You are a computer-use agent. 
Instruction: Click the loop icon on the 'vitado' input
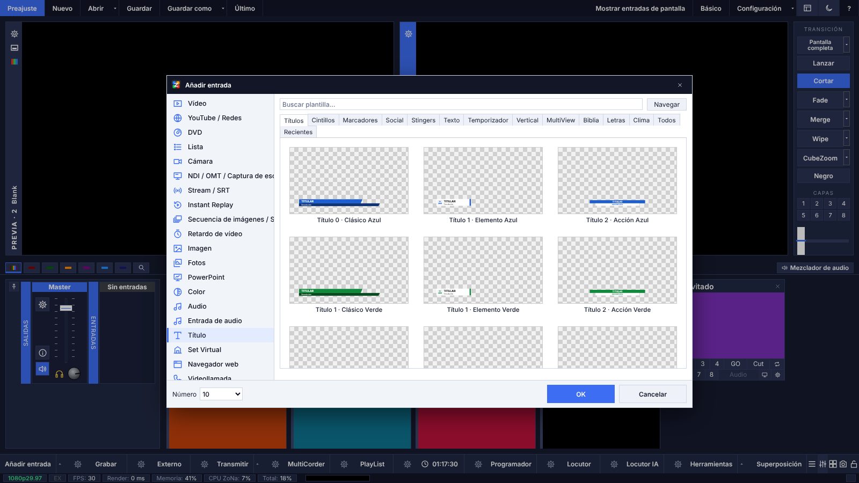777,364
